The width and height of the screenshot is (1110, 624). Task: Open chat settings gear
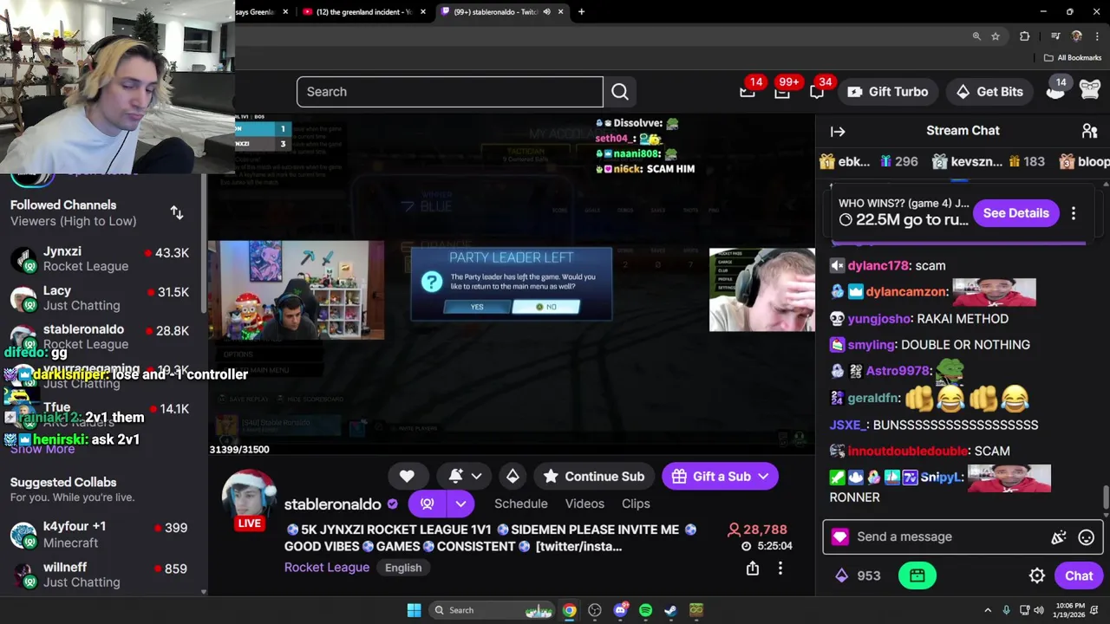coord(1037,575)
